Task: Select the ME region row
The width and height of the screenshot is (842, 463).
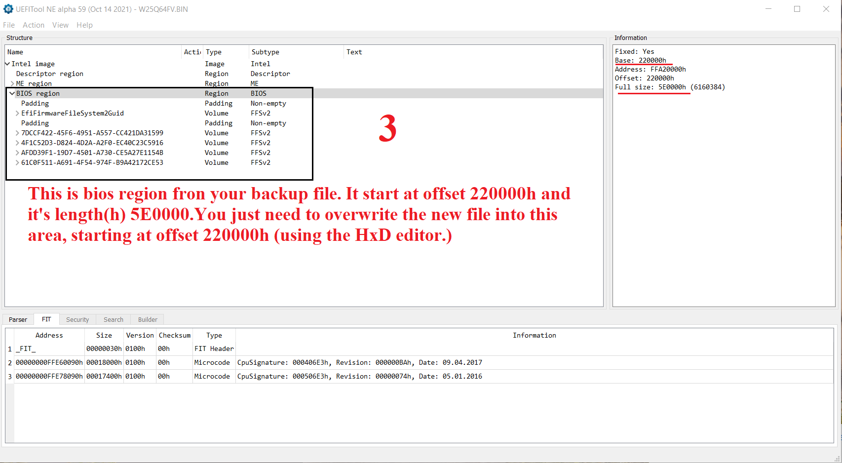Action: tap(304, 83)
